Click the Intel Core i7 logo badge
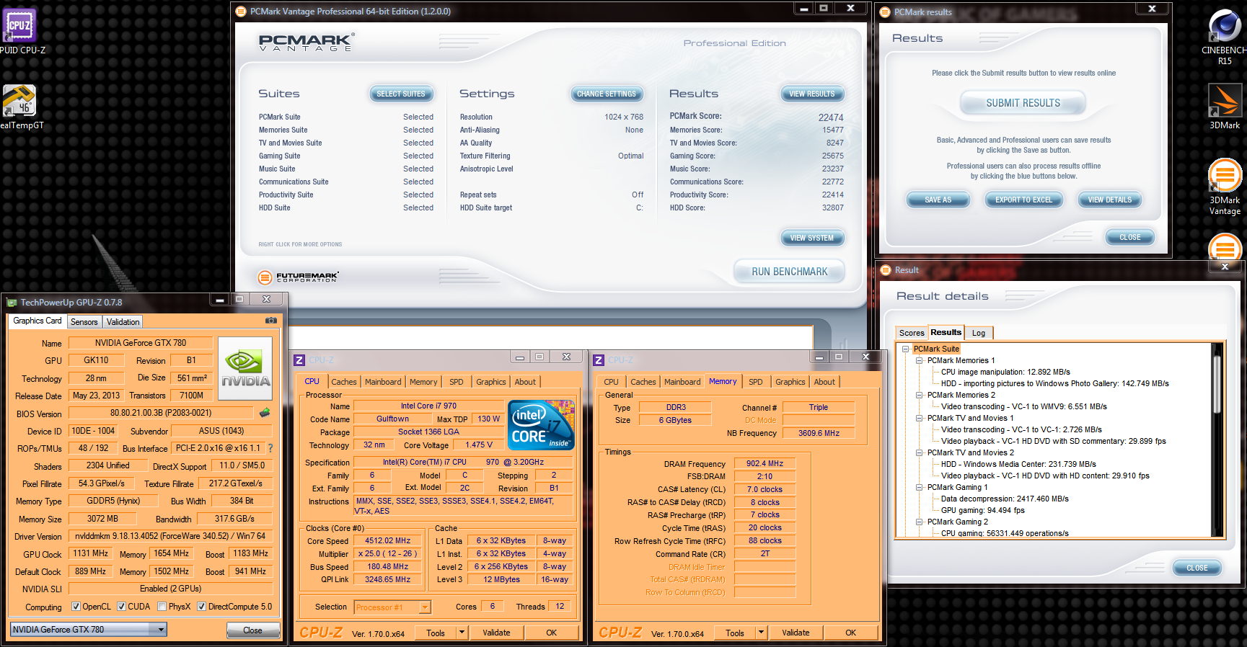 (541, 424)
